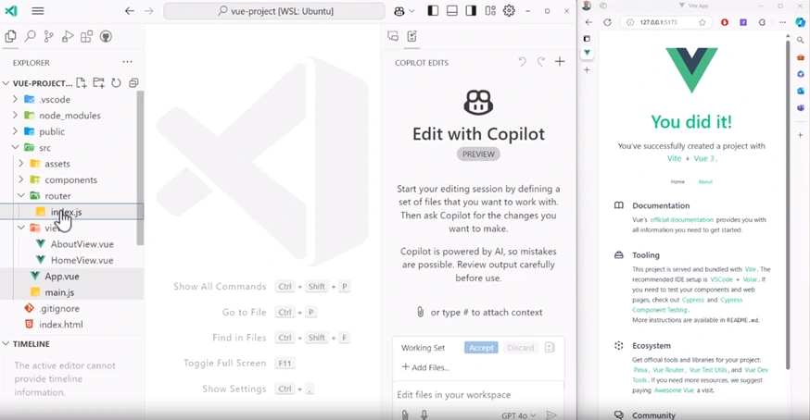Viewport: 810px width, 420px height.
Task: Discard the working set changes
Action: [520, 348]
